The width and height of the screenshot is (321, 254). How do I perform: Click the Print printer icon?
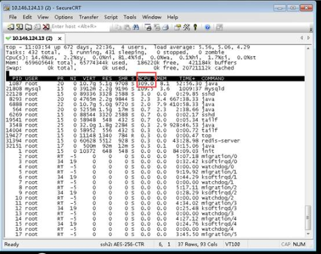tap(165, 27)
